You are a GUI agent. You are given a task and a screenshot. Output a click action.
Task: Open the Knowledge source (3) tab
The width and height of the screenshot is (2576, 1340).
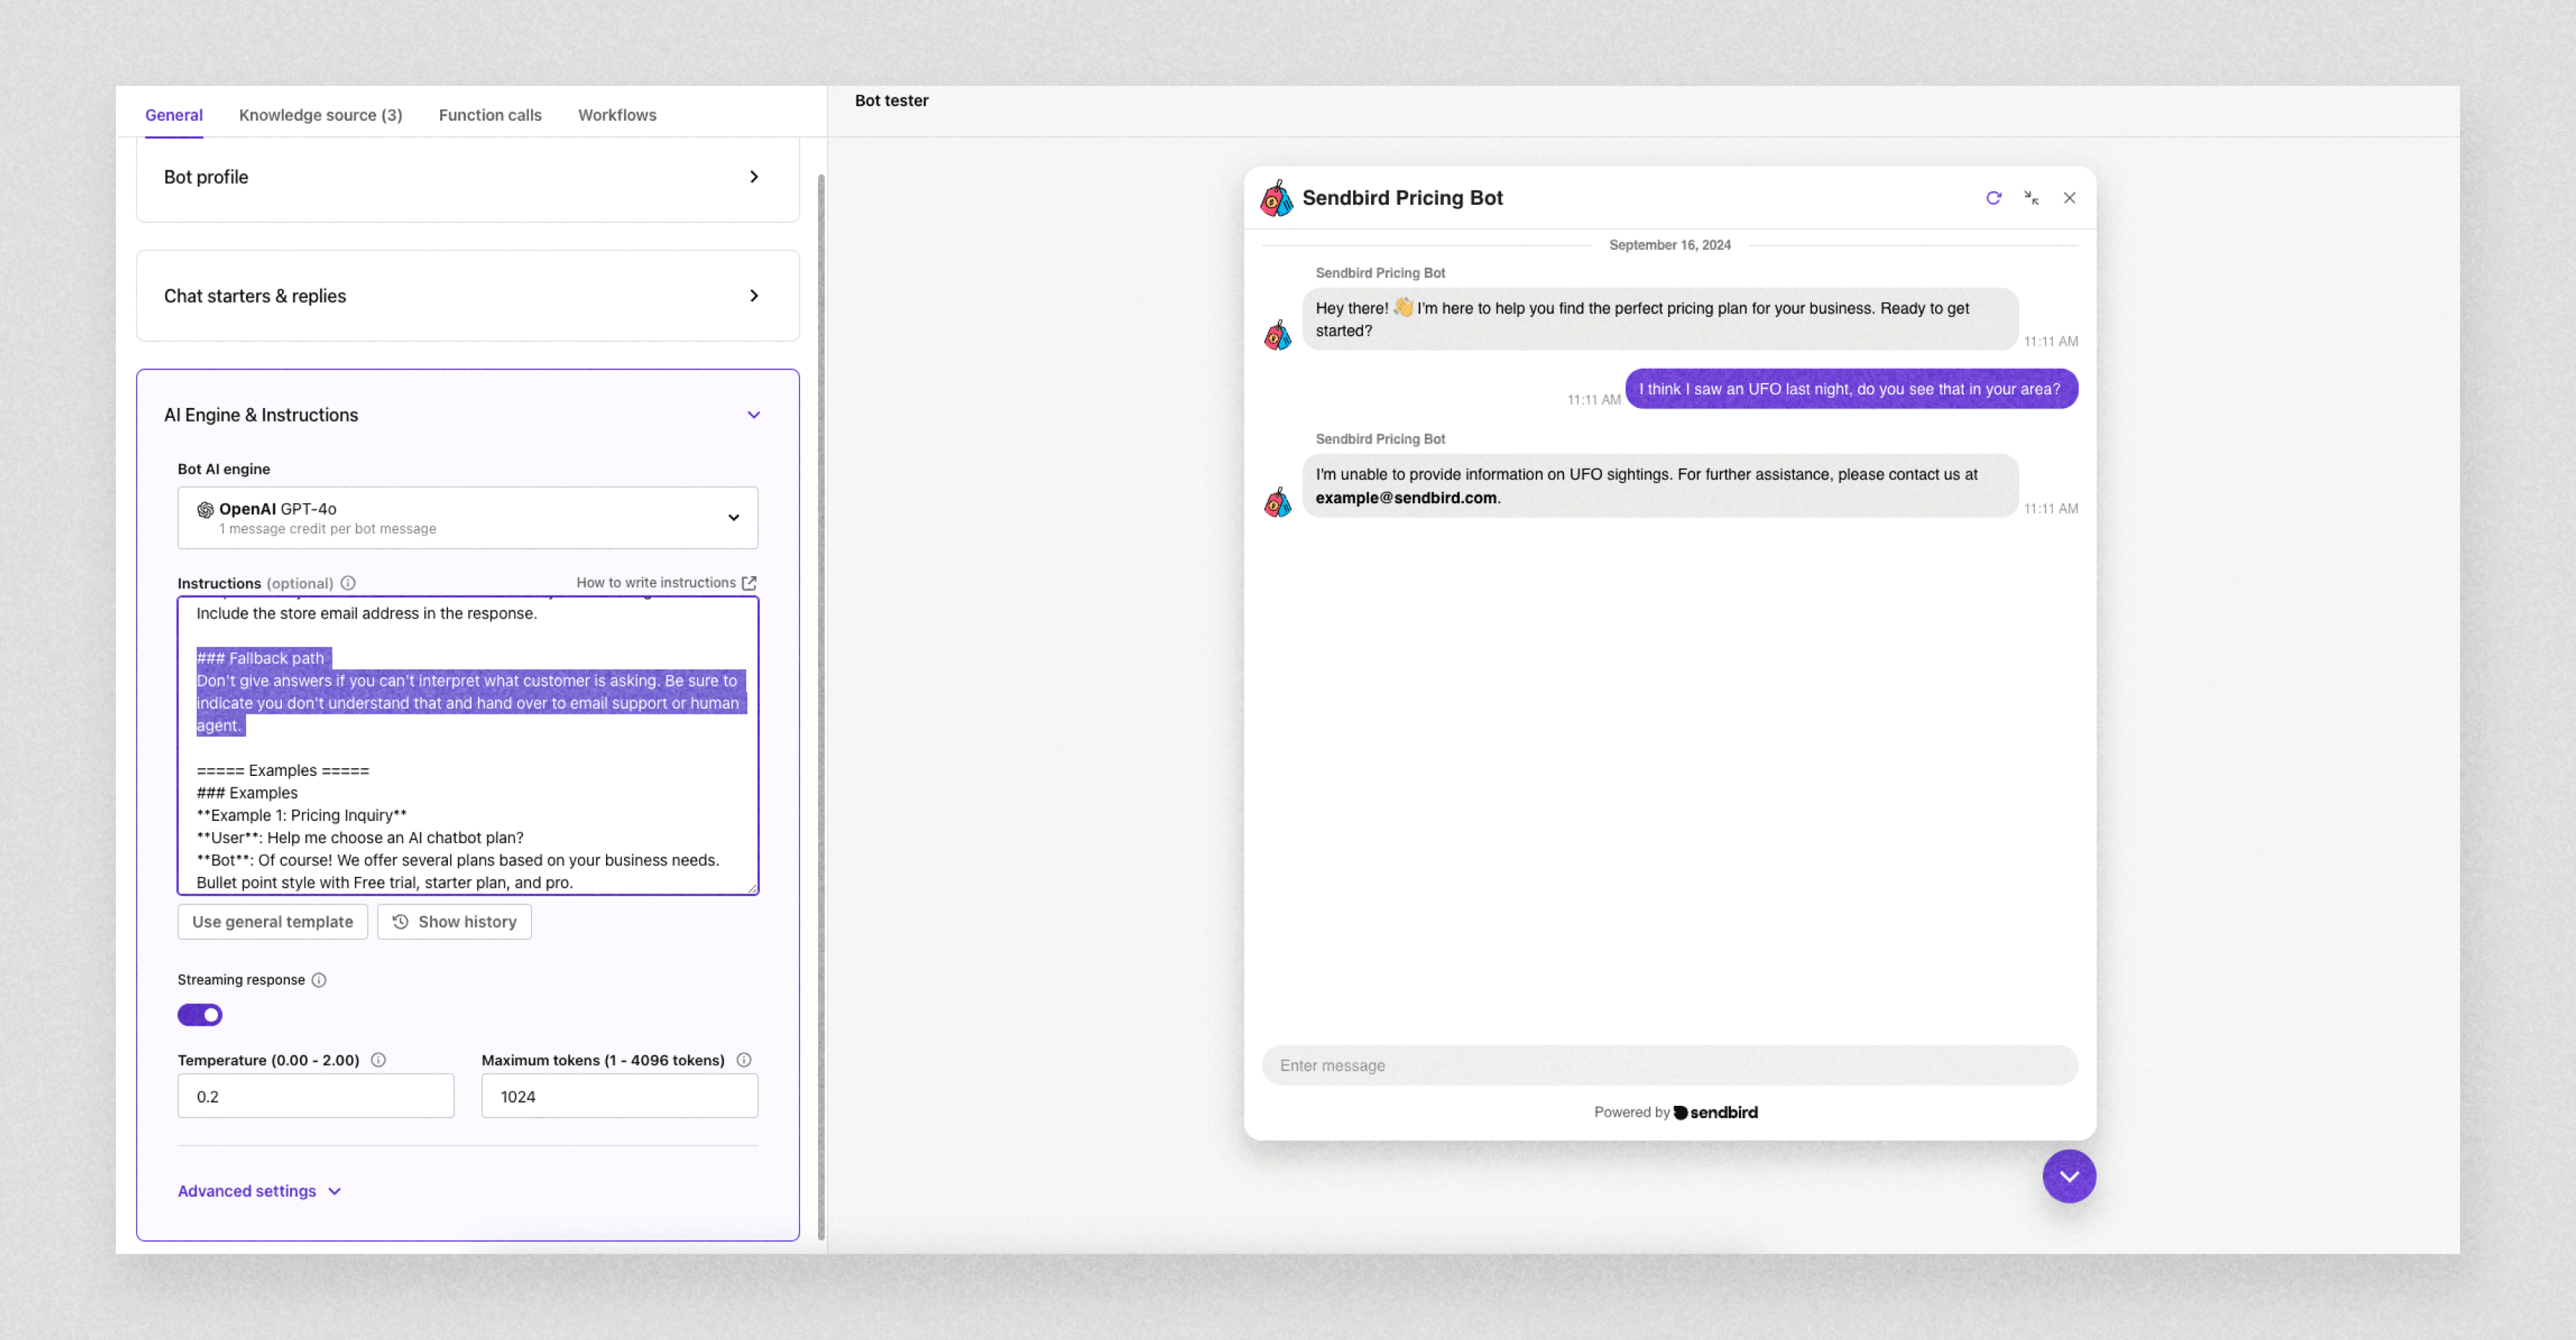tap(320, 115)
